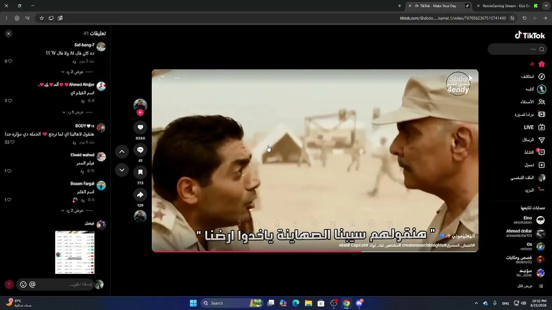Open the image attached to فيصل's comment
Image resolution: width=552 pixels, height=310 pixels.
[75, 253]
